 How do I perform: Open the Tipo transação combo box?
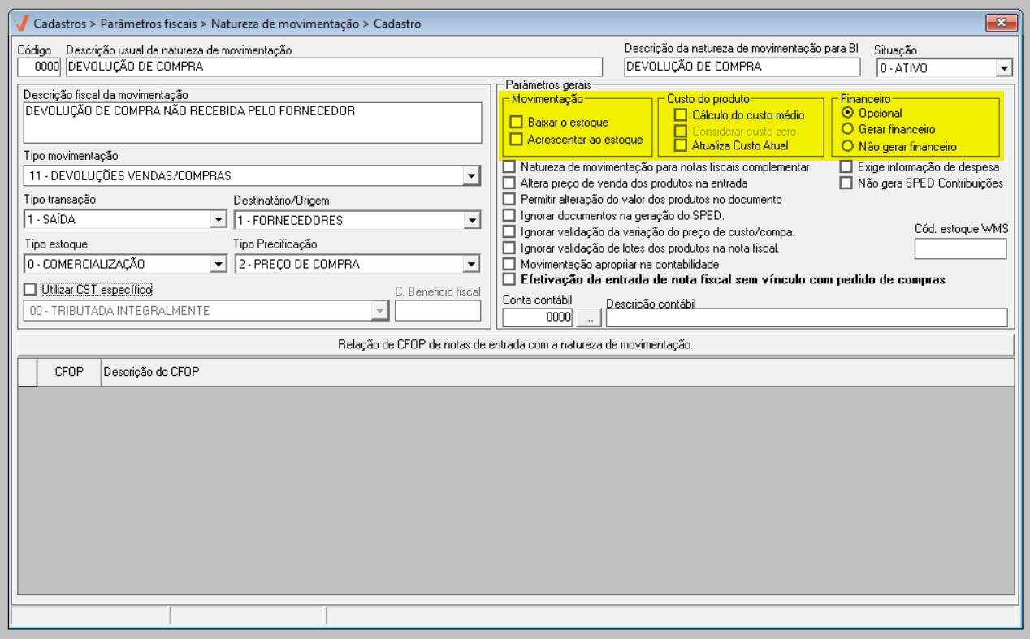point(218,220)
